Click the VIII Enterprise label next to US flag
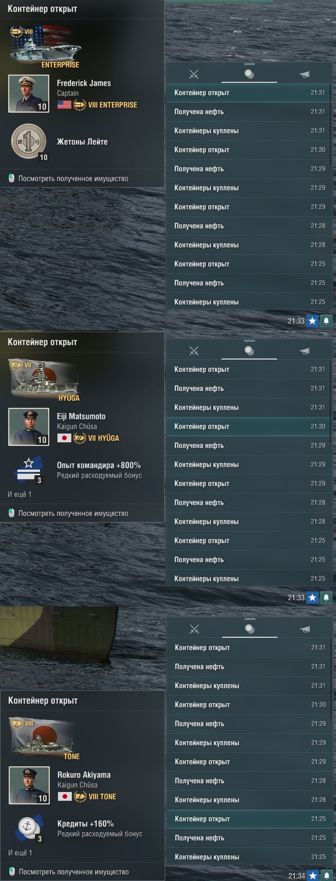The width and height of the screenshot is (336, 881). [112, 105]
